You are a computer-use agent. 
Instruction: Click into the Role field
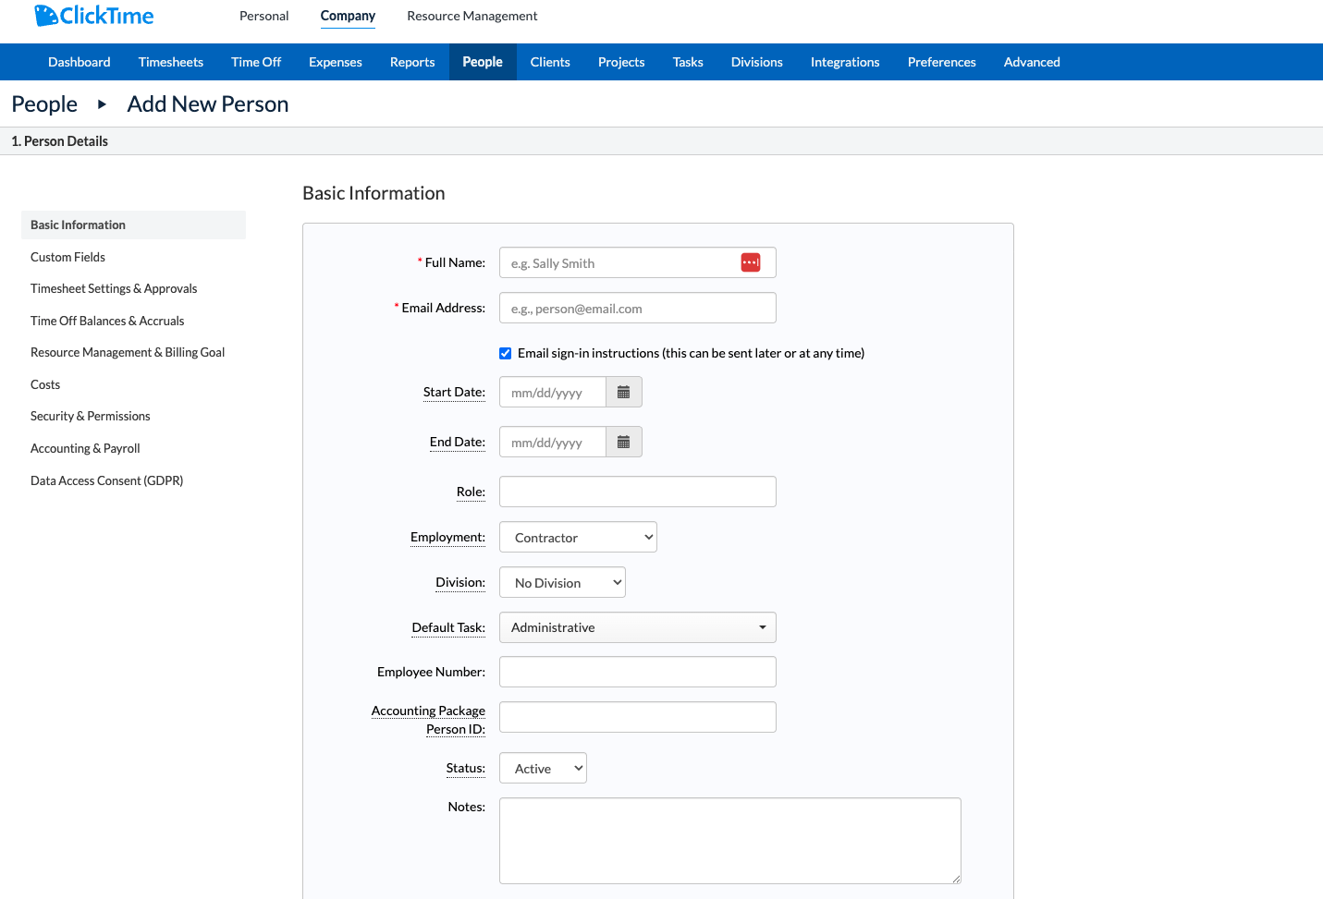pos(638,492)
